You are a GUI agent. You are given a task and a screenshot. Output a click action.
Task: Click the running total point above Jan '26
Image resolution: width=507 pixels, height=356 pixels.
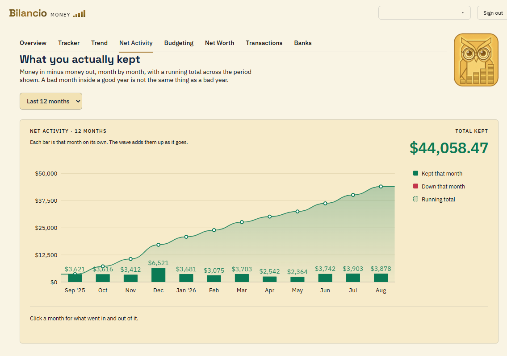186,237
